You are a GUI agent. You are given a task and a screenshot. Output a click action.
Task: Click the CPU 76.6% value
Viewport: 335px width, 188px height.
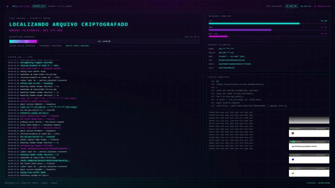324,21
